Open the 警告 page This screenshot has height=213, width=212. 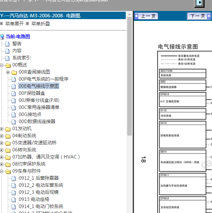tap(17, 44)
